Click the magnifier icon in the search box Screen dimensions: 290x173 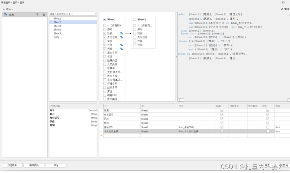pyautogui.click(x=95, y=14)
